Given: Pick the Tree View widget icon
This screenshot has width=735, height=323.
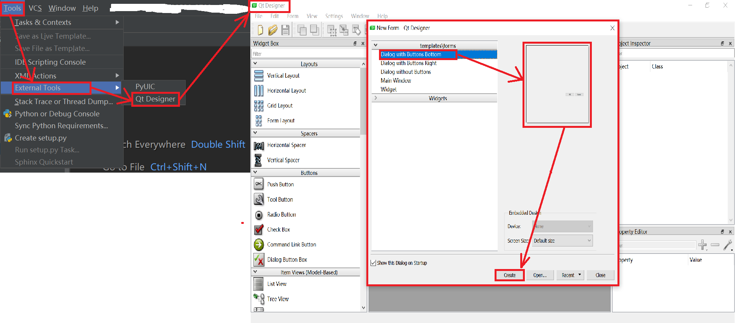Looking at the screenshot, I should point(259,299).
